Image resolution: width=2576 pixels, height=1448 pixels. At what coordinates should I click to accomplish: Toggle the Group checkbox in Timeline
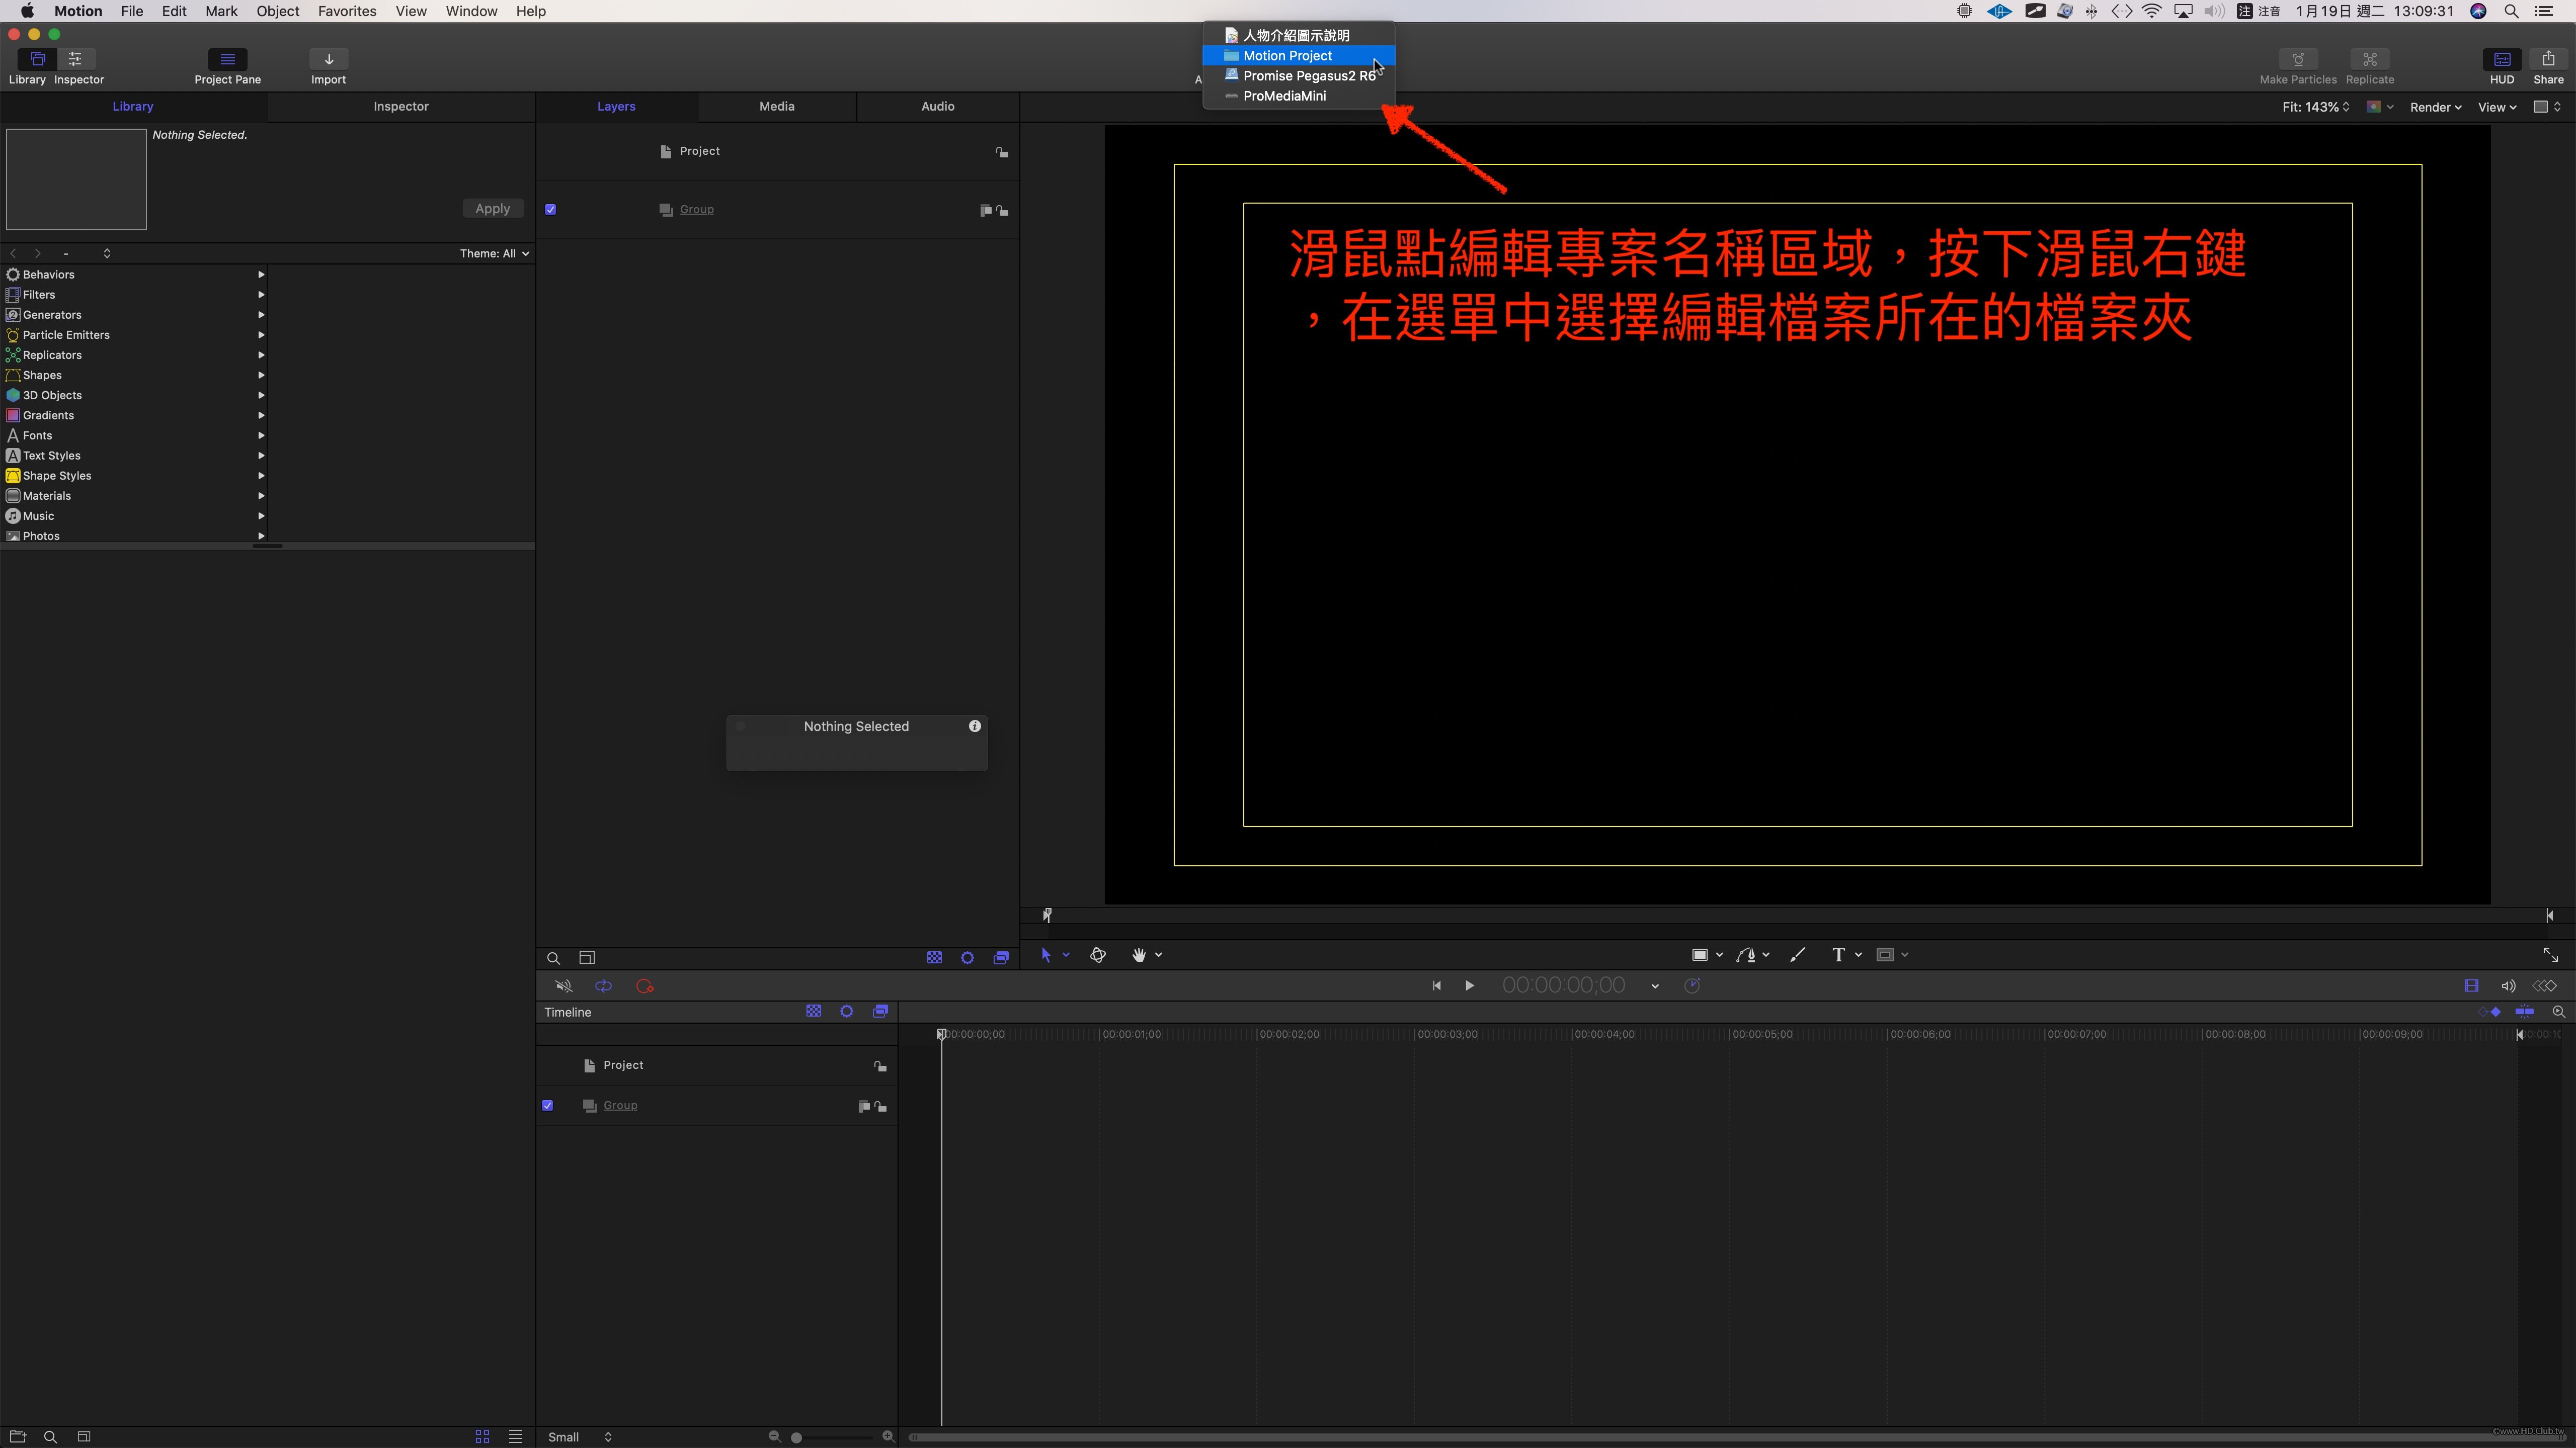pyautogui.click(x=547, y=1105)
